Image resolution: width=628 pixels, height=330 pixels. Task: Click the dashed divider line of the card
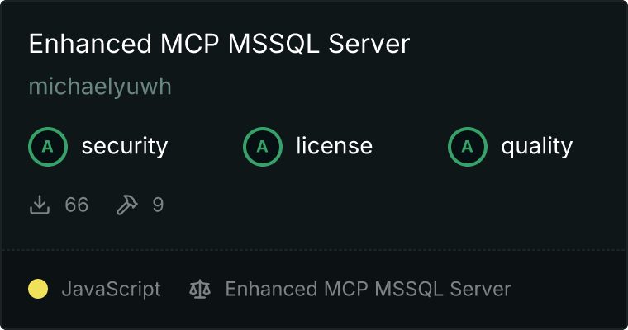(314, 250)
